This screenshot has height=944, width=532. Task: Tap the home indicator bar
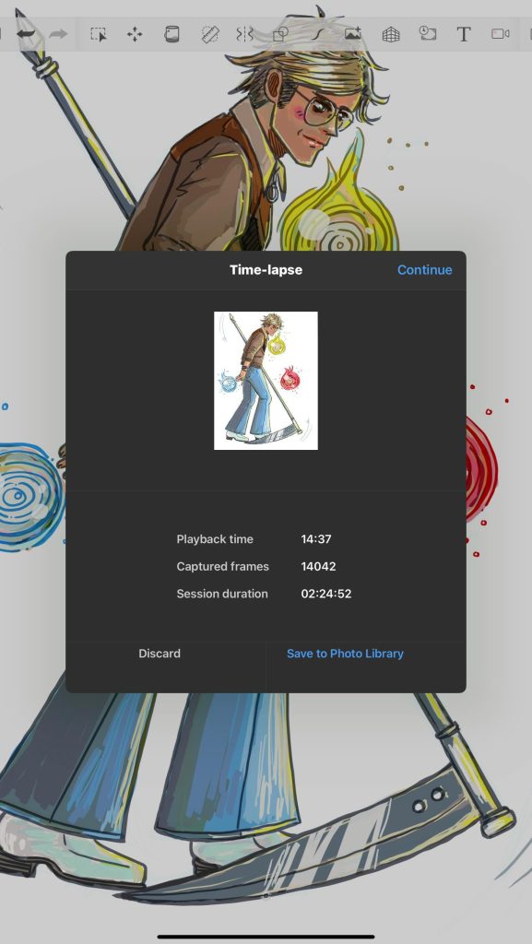coord(266,937)
